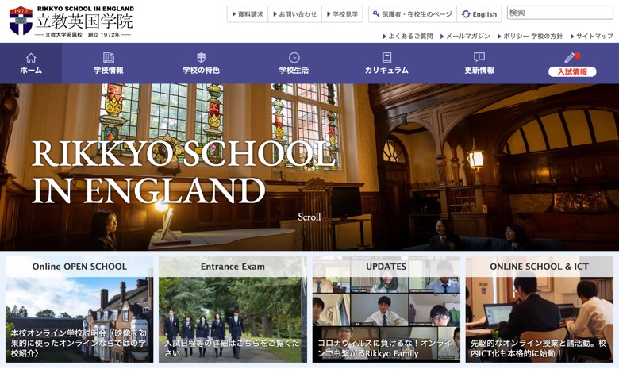Open the メールマガジン link
Image resolution: width=619 pixels, height=373 pixels.
[465, 36]
